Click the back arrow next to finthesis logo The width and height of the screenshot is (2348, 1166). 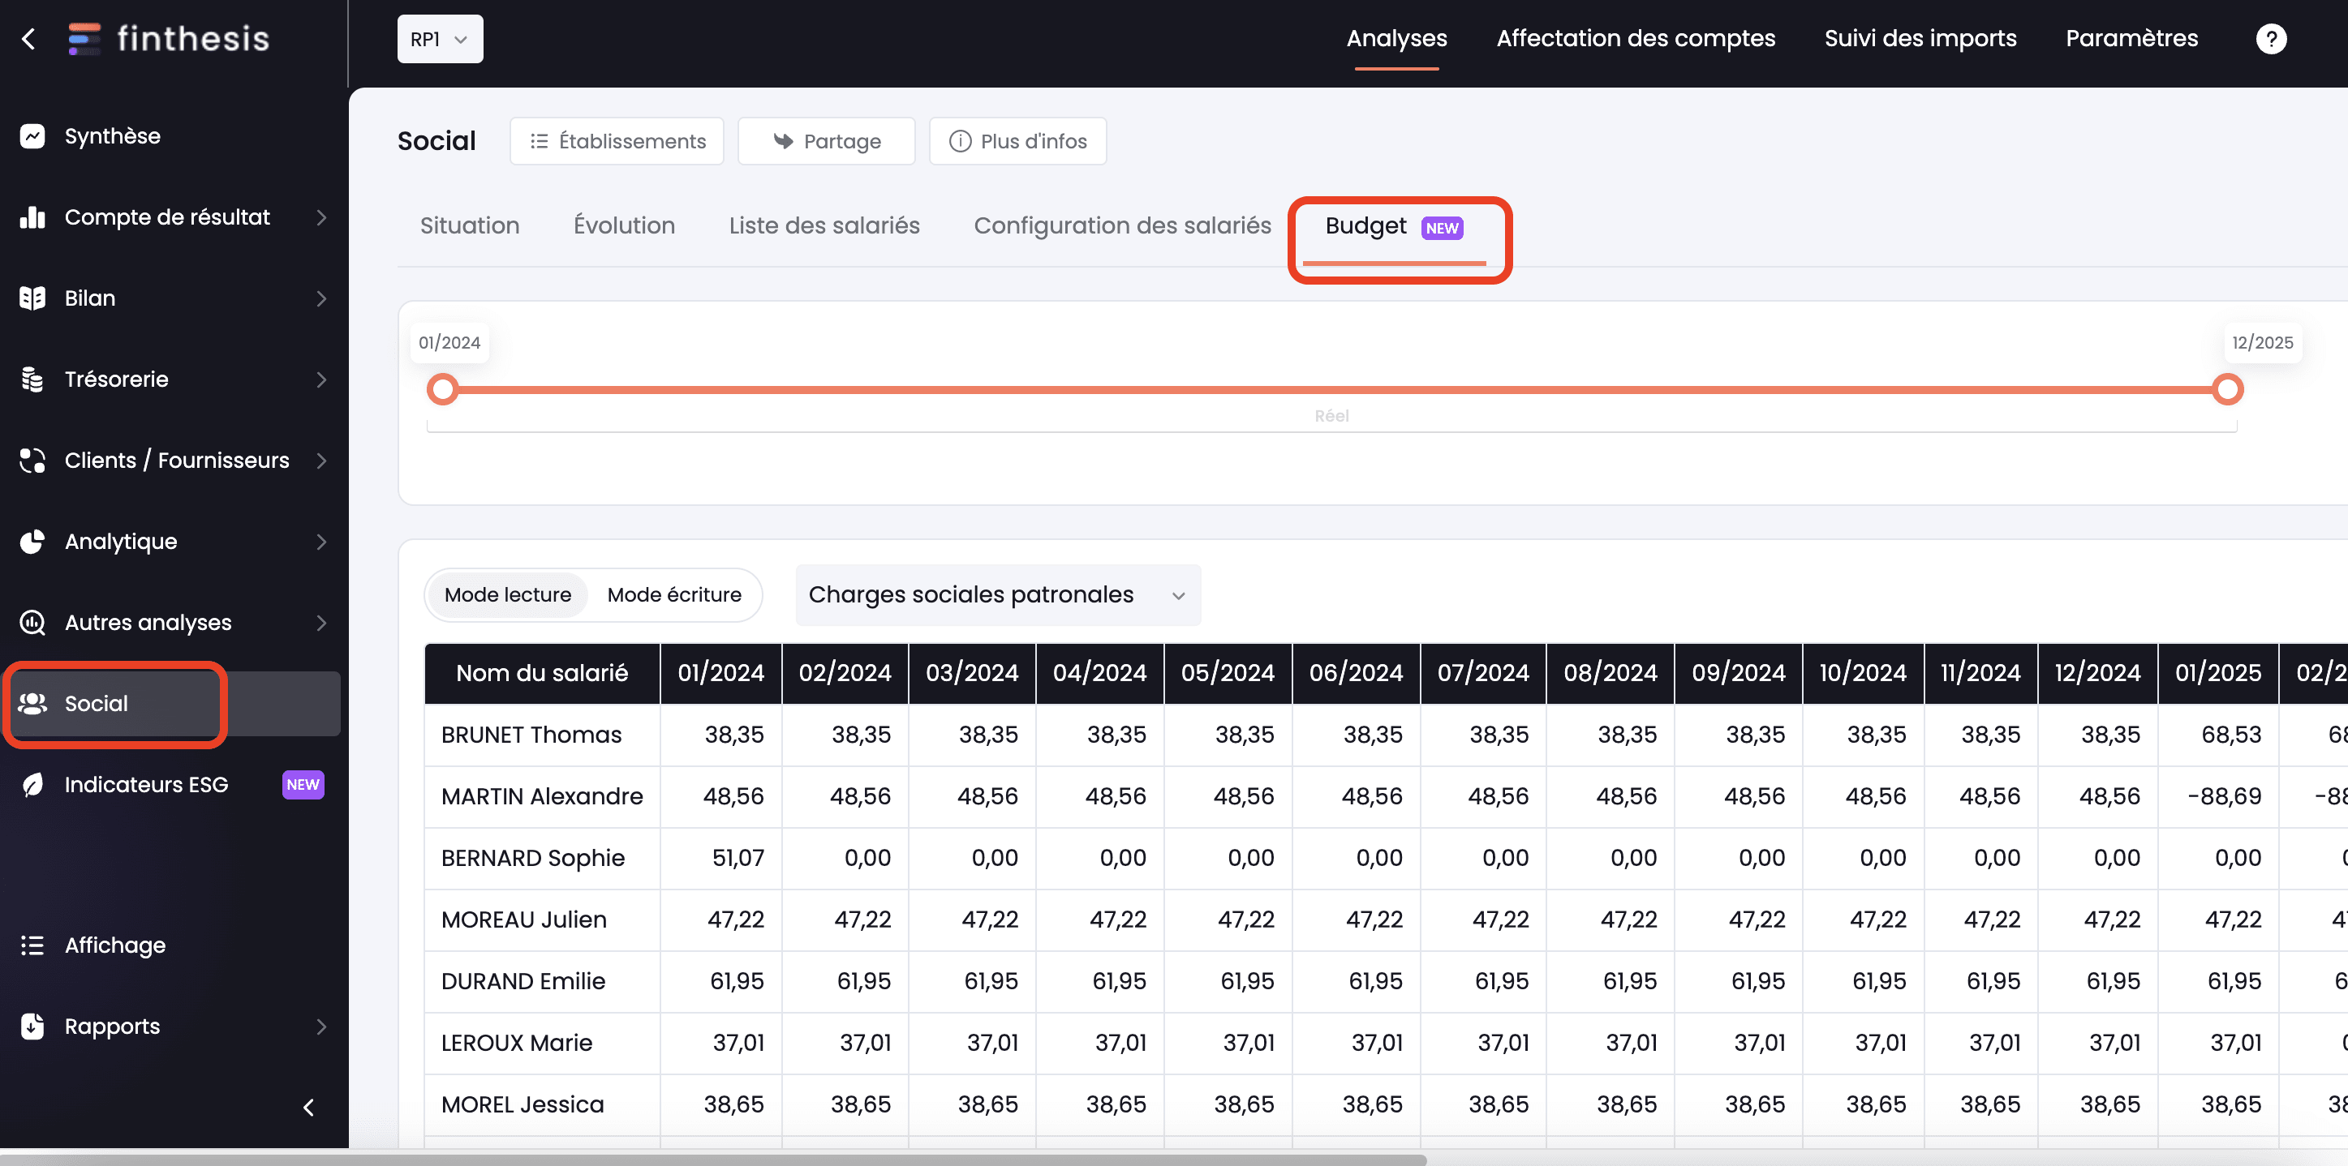point(29,39)
